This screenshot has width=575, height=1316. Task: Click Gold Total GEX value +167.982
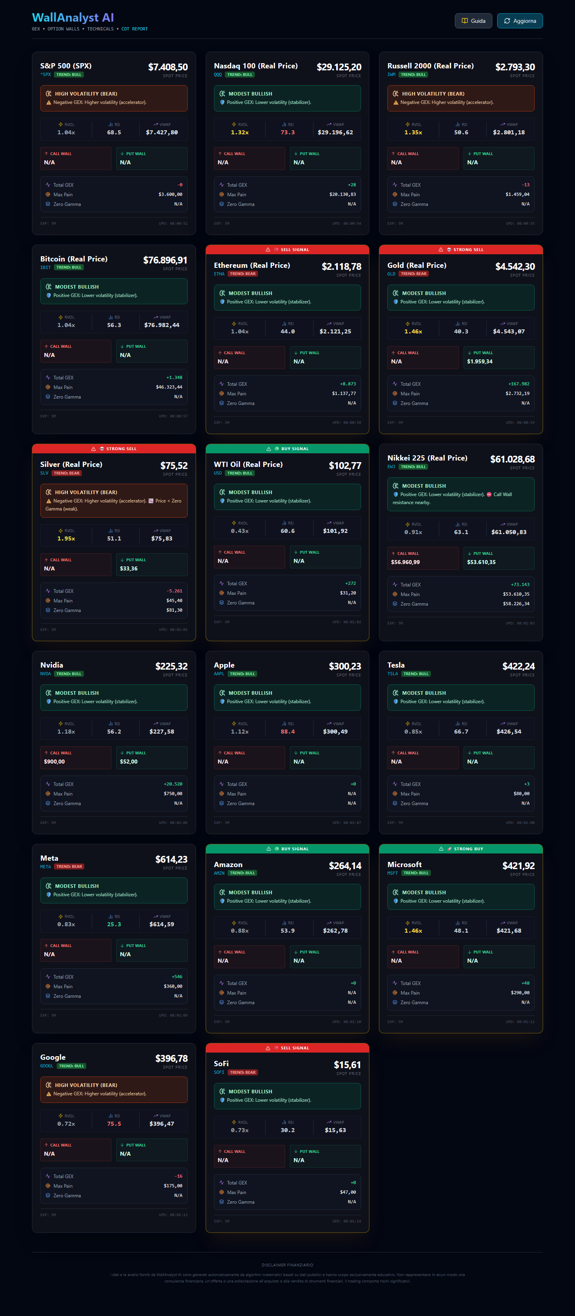(x=519, y=384)
